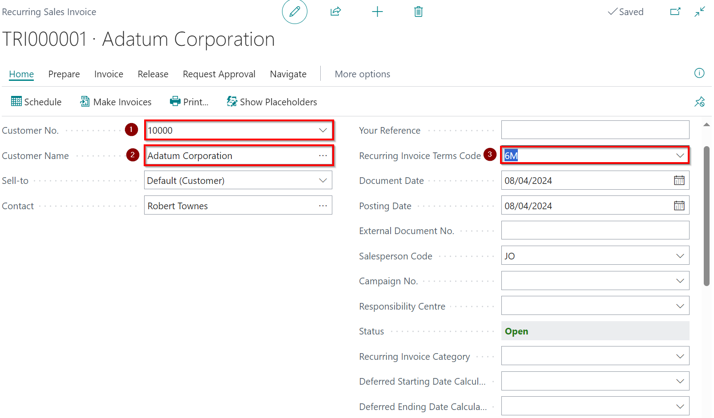Open invoice in new window icon
The image size is (714, 418).
point(675,12)
